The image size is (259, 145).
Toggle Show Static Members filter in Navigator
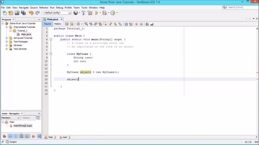[x=16, y=136]
